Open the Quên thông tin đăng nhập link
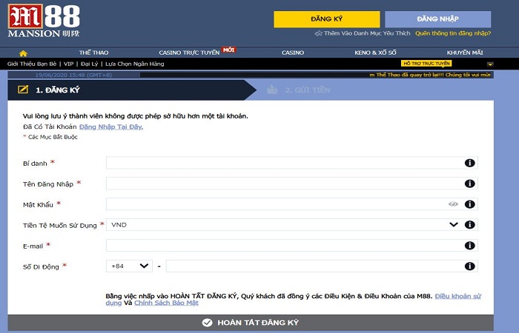 coord(452,33)
